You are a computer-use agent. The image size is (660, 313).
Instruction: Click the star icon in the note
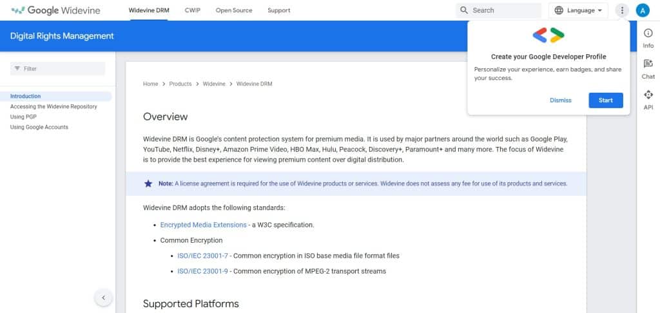148,184
